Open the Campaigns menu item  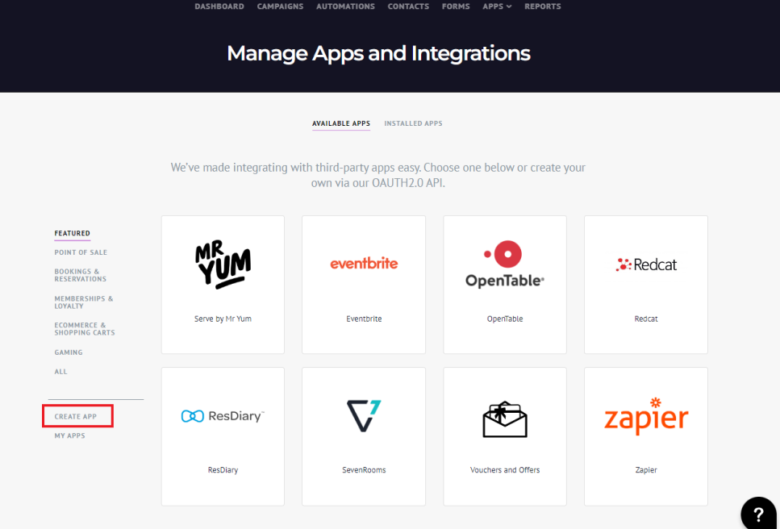[280, 6]
